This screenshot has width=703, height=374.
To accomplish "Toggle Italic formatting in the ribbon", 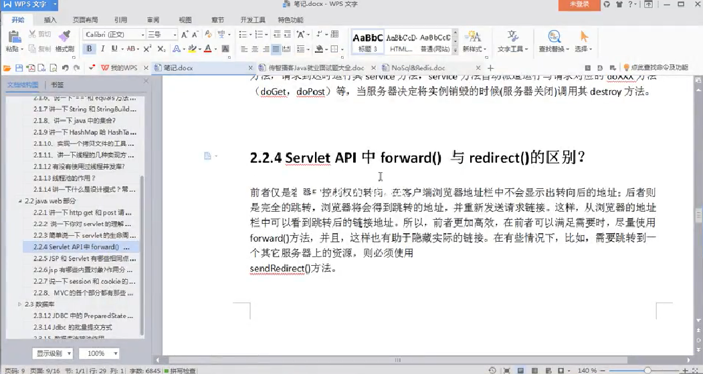I will pyautogui.click(x=102, y=49).
